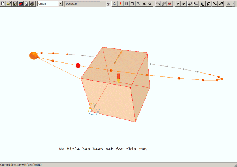Print the current view
Viewport: 237px width, 167px height.
tap(32, 4)
